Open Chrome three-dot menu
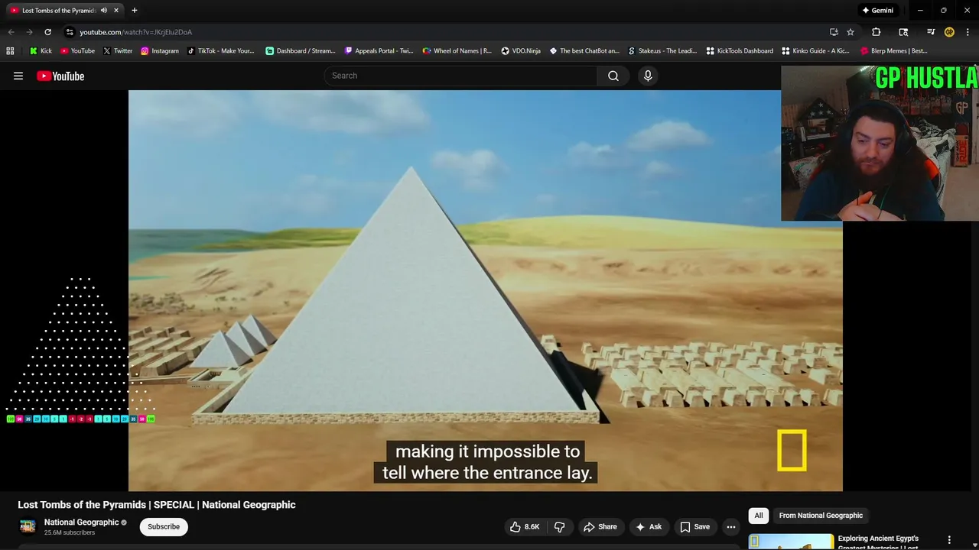 tap(968, 32)
